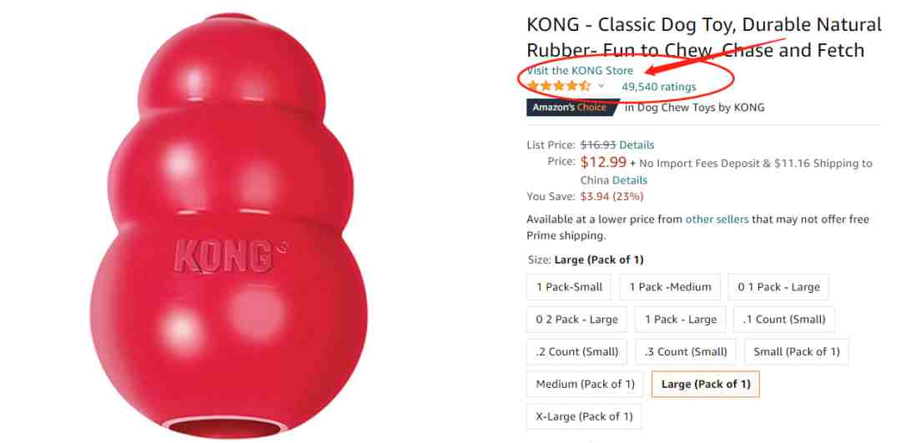Viewport: 901px width, 443px height.
Task: Select Small (Pack of 1) size
Action: click(797, 351)
